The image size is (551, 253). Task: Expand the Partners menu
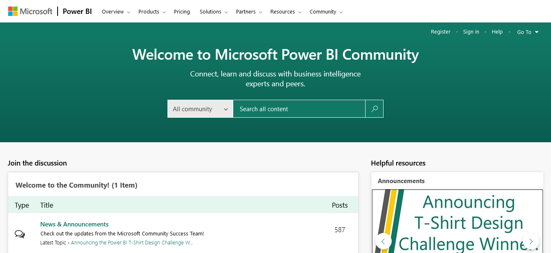[249, 12]
